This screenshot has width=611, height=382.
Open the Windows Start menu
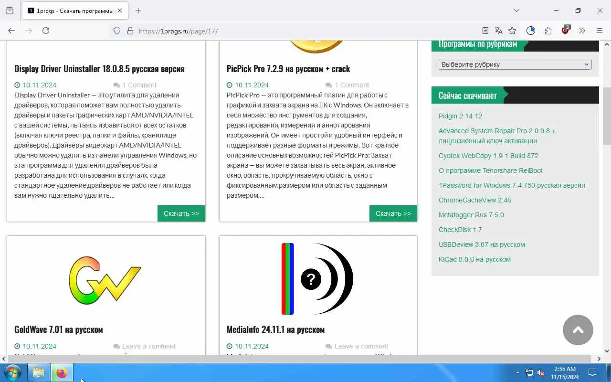click(12, 372)
